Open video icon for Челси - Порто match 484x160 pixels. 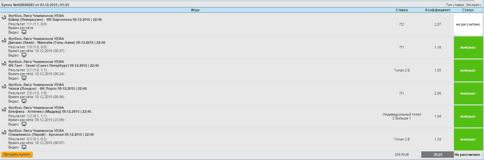point(24,101)
